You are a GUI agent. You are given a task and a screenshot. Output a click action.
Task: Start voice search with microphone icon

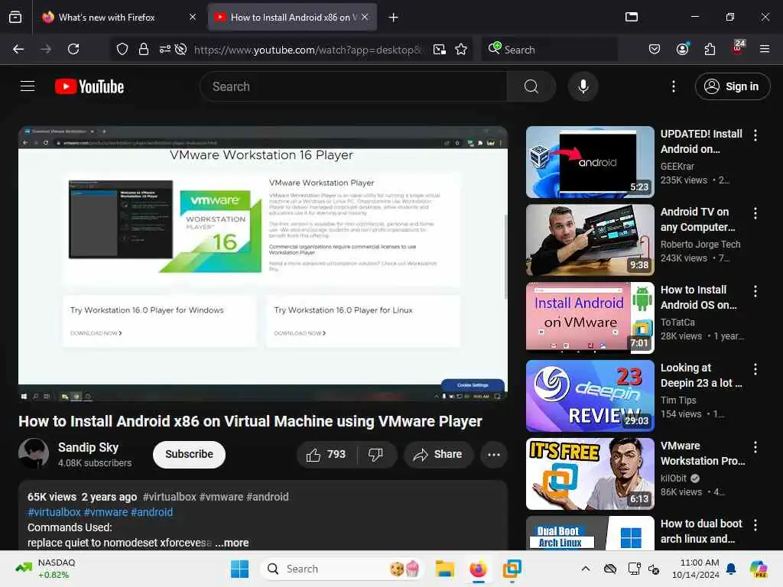coord(583,86)
